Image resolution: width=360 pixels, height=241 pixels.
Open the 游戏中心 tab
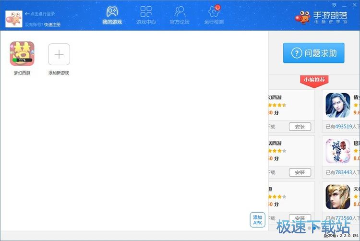[x=146, y=15]
